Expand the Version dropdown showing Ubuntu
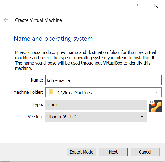Screen dimensions: 165x162 [96, 117]
